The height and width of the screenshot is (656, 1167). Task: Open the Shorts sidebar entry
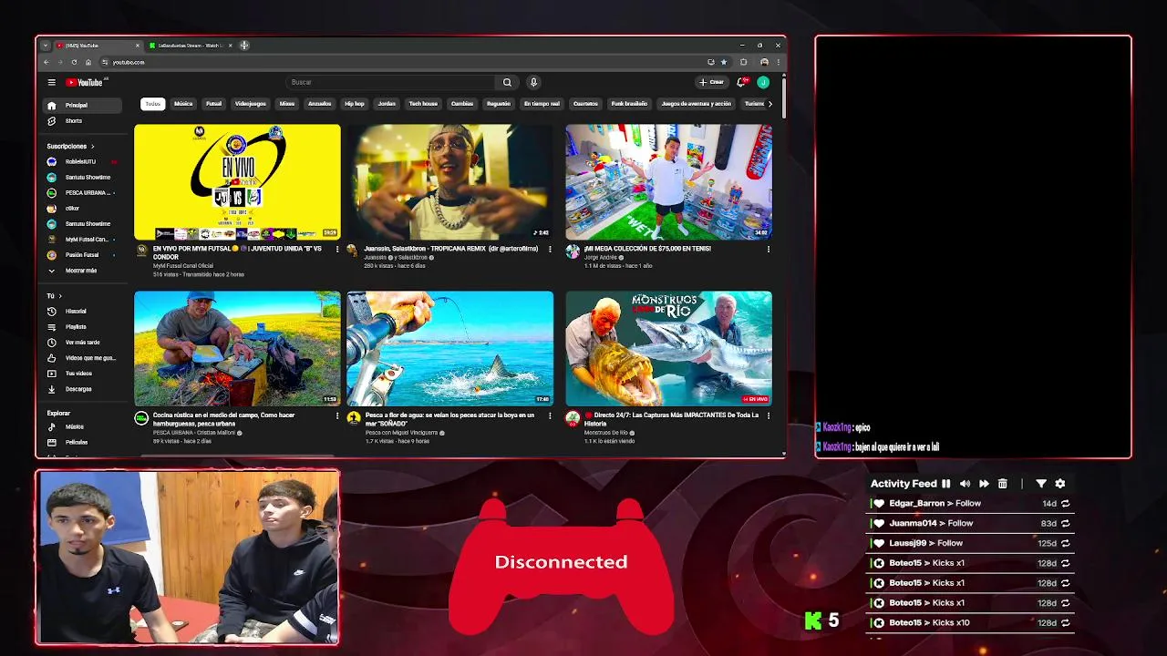82,120
